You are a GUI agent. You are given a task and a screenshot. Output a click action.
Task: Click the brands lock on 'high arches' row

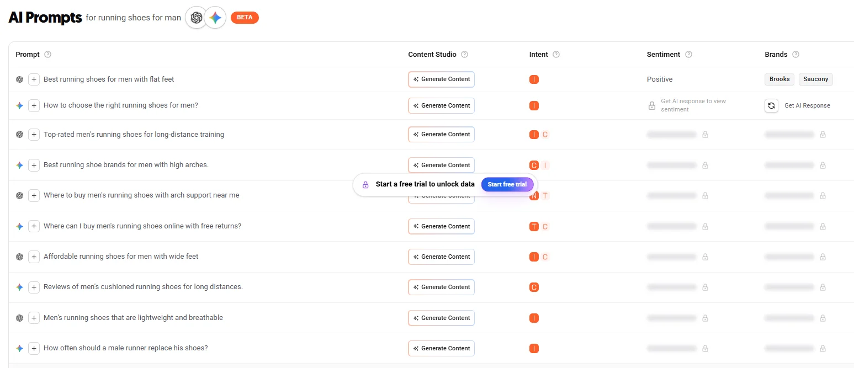[823, 165]
